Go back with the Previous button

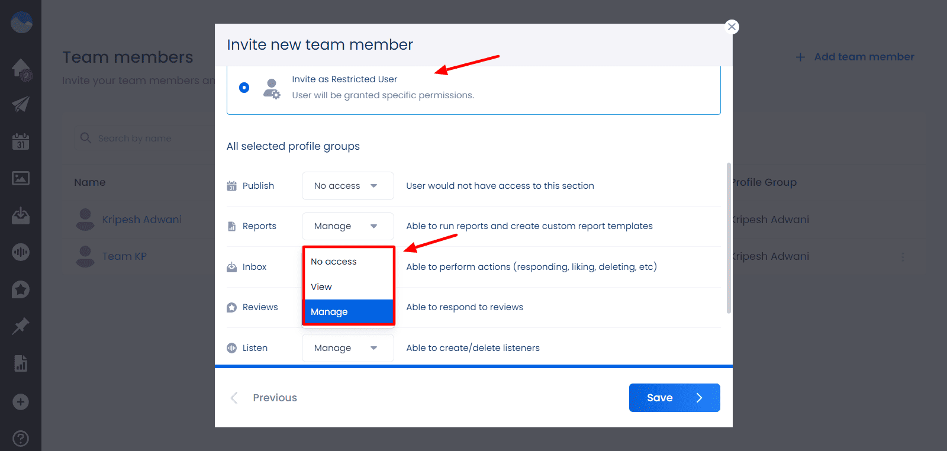tap(264, 398)
